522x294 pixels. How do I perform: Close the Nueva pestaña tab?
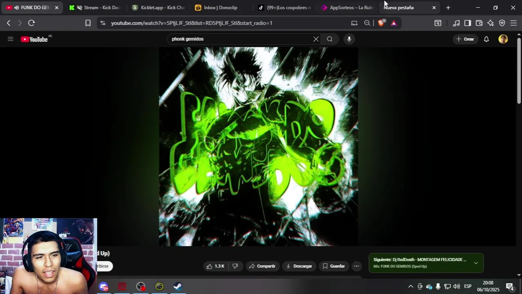[434, 8]
